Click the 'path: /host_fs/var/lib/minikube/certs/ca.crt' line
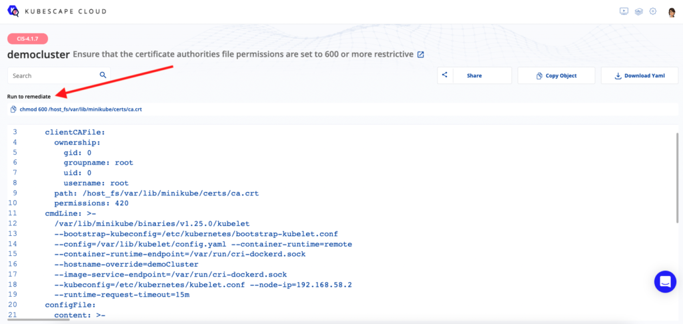 [157, 193]
